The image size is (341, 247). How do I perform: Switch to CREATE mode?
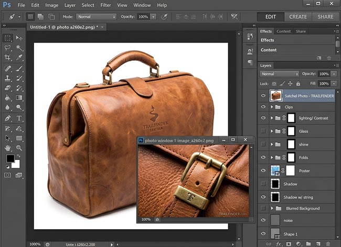(298, 17)
